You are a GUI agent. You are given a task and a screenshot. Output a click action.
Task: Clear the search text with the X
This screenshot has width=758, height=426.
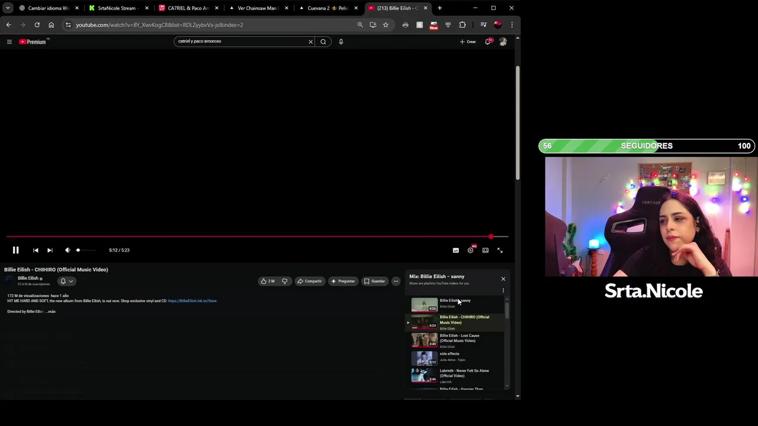point(310,41)
